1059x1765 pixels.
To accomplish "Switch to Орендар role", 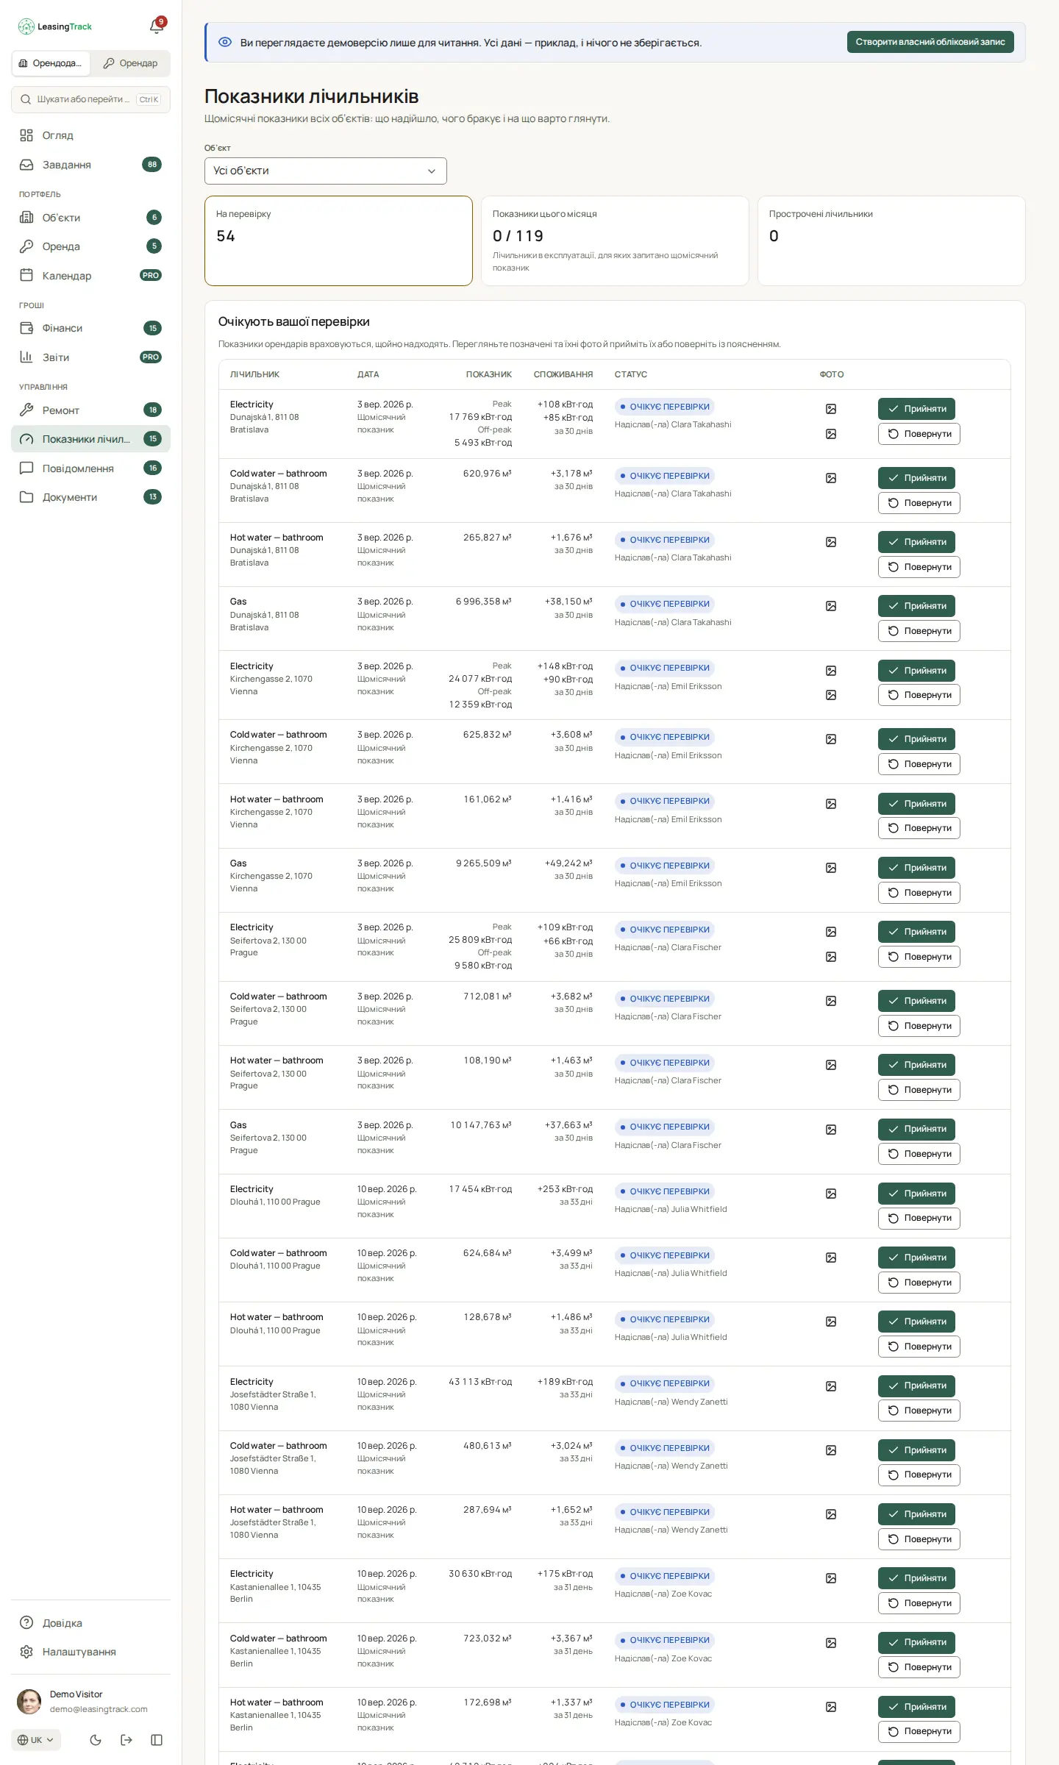I will (x=130, y=63).
